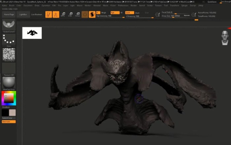Click the silhouette thumbnail preview

coord(32,33)
